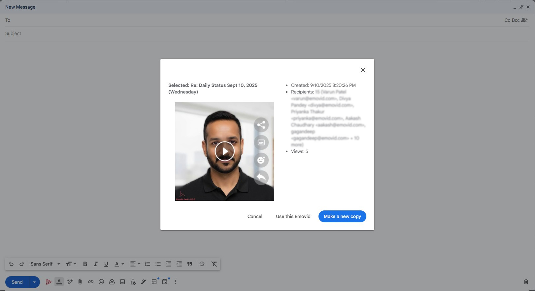The height and width of the screenshot is (291, 535).
Task: Click the emoji reaction icon on video
Action: click(x=261, y=160)
